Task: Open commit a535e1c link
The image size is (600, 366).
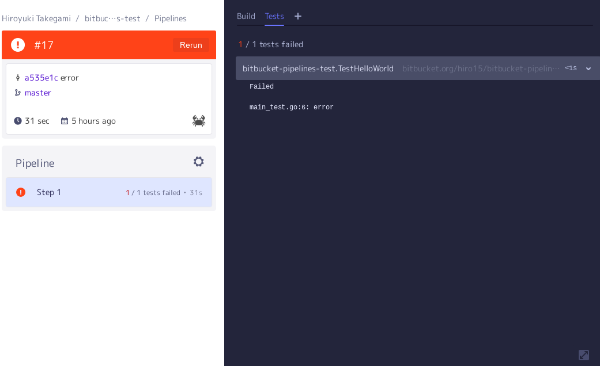Action: click(41, 78)
